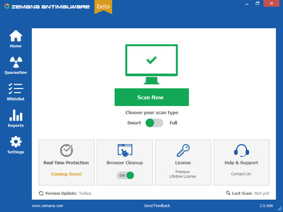Turn off the Browser Cleanup ON switch
This screenshot has height=212, width=283.
[125, 175]
